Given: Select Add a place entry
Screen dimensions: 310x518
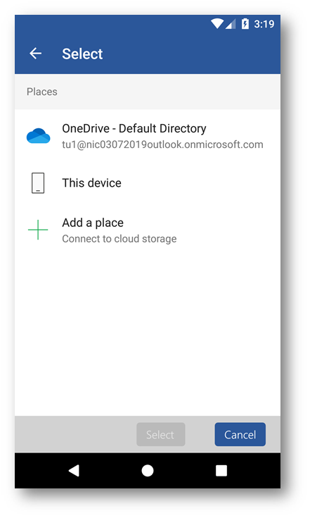Looking at the screenshot, I should point(148,230).
